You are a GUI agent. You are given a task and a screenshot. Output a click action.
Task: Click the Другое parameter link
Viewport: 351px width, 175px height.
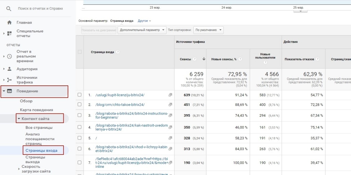click(144, 21)
